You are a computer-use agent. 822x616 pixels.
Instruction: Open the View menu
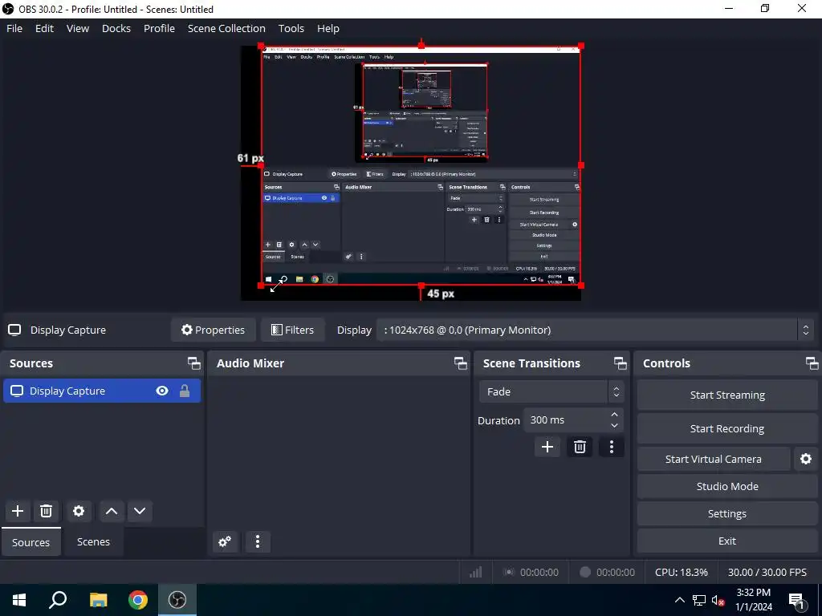tap(78, 28)
